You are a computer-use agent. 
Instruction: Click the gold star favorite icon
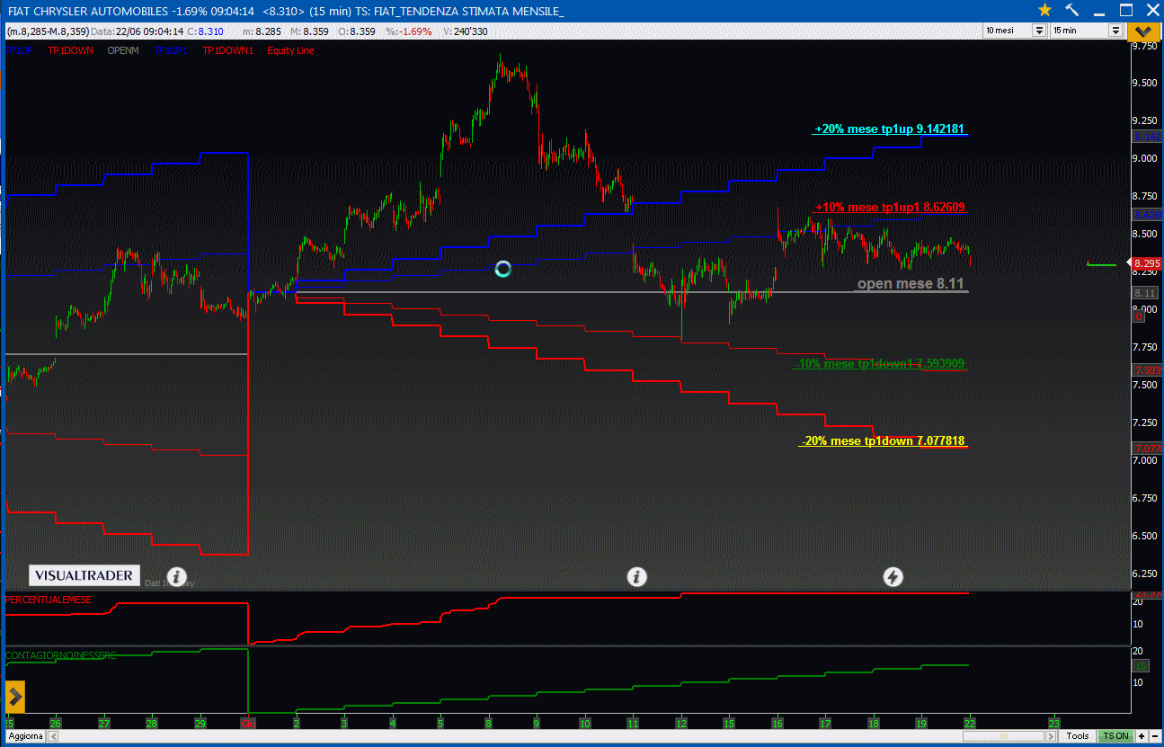tap(1044, 10)
